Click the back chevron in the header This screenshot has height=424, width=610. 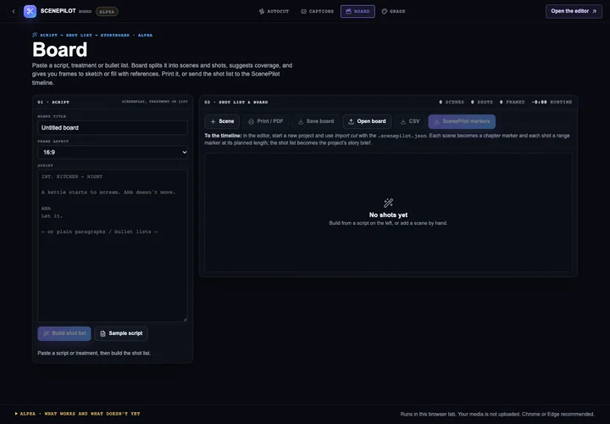(x=14, y=11)
